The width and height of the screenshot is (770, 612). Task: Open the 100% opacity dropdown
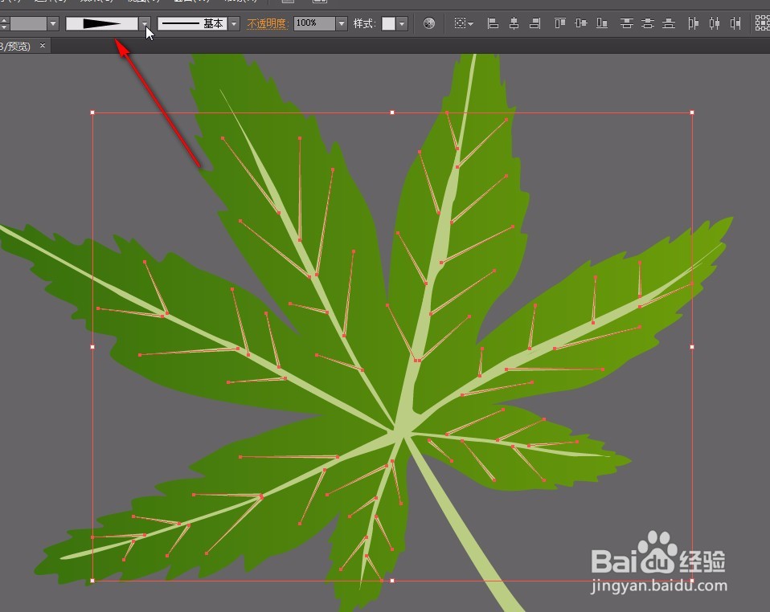pyautogui.click(x=341, y=23)
